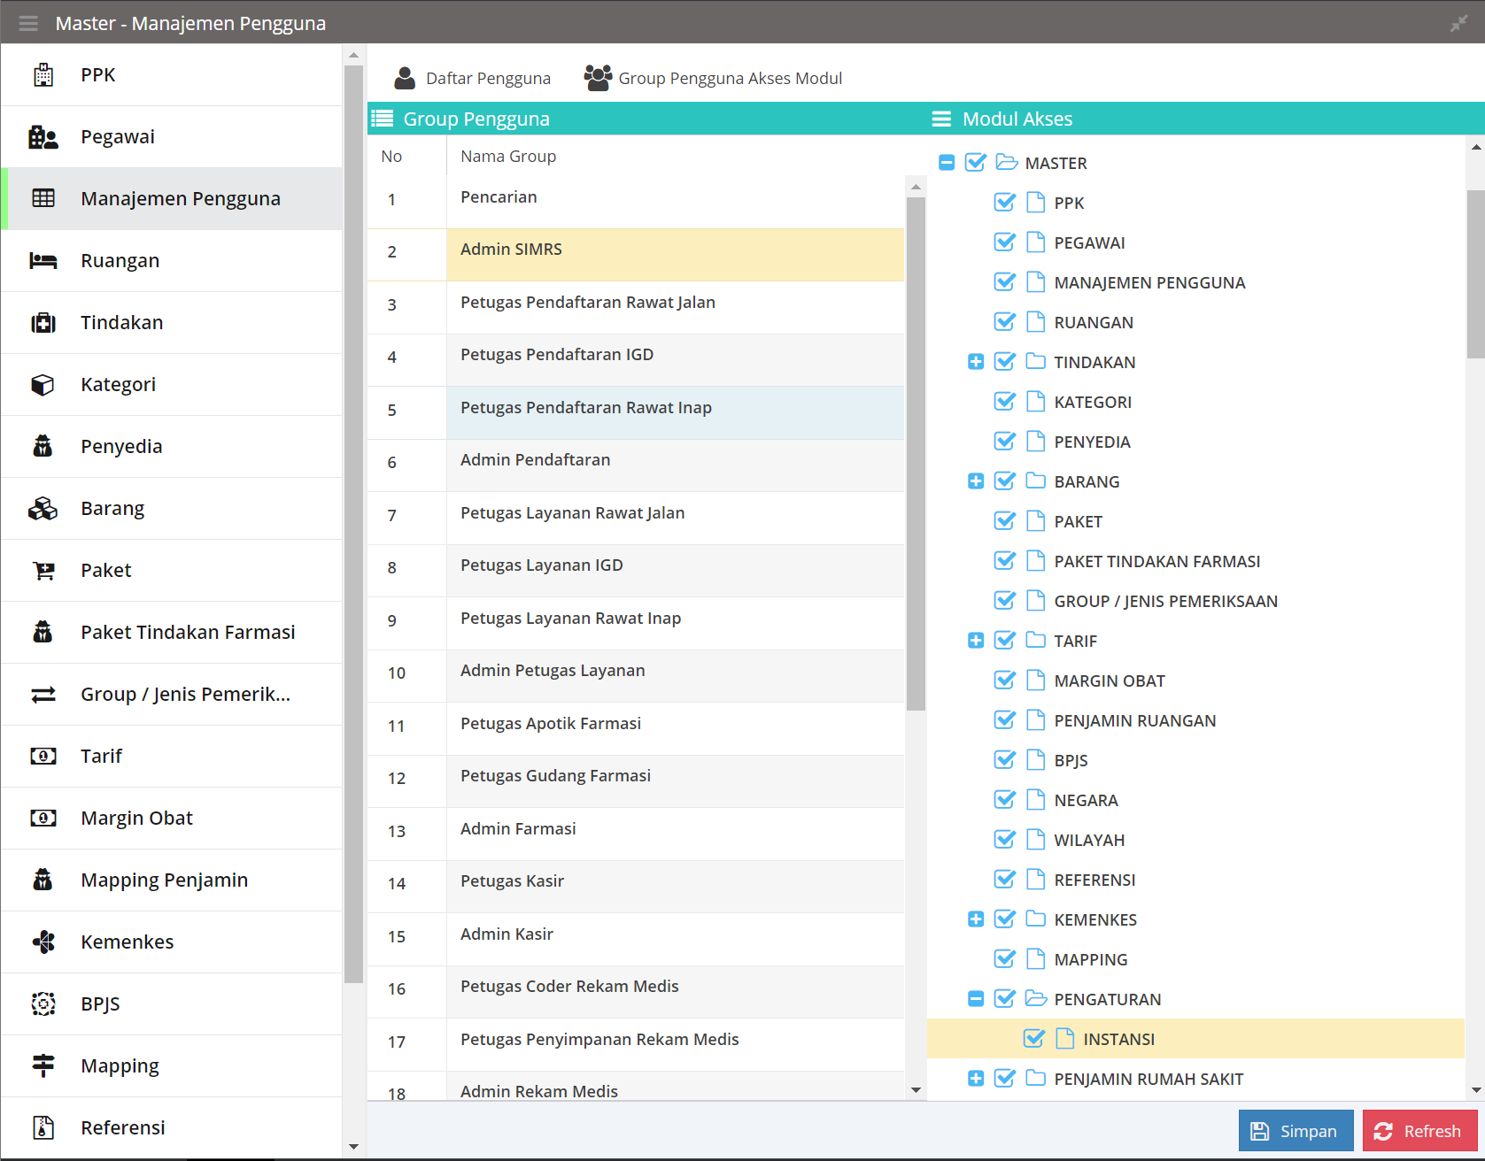Image resolution: width=1485 pixels, height=1161 pixels.
Task: Click the collapse window icon in title bar
Action: tap(1458, 23)
